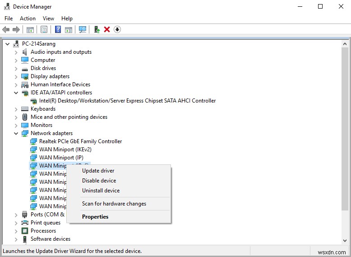Click the Back arrow toolbar icon
351x257 pixels.
6,29
